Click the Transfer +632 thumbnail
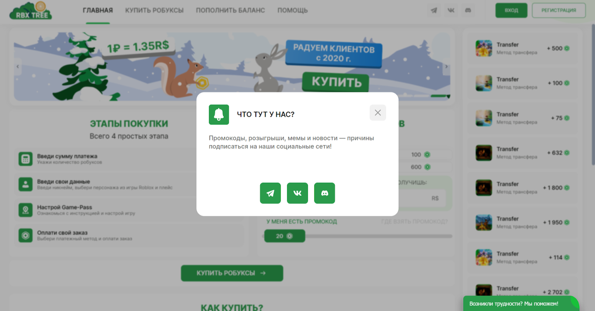The height and width of the screenshot is (311, 595). (483, 153)
